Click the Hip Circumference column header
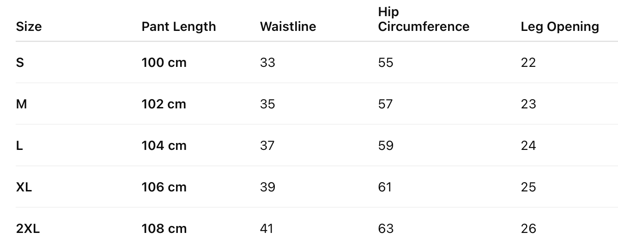The image size is (618, 250). [x=423, y=19]
